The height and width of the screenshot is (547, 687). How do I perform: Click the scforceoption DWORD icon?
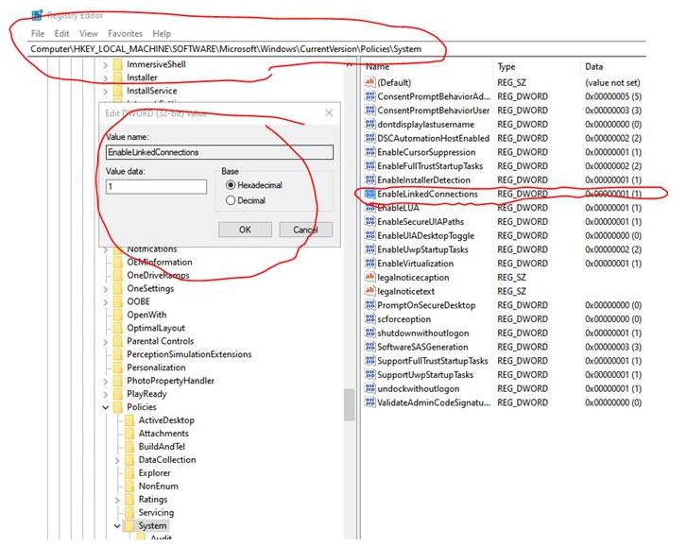(369, 319)
